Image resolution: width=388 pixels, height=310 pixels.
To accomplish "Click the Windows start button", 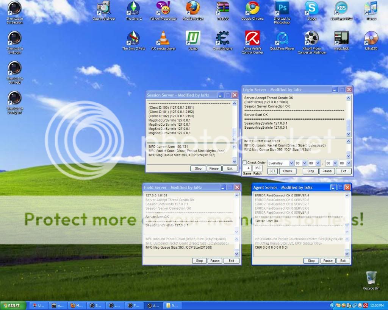I will tap(13, 305).
